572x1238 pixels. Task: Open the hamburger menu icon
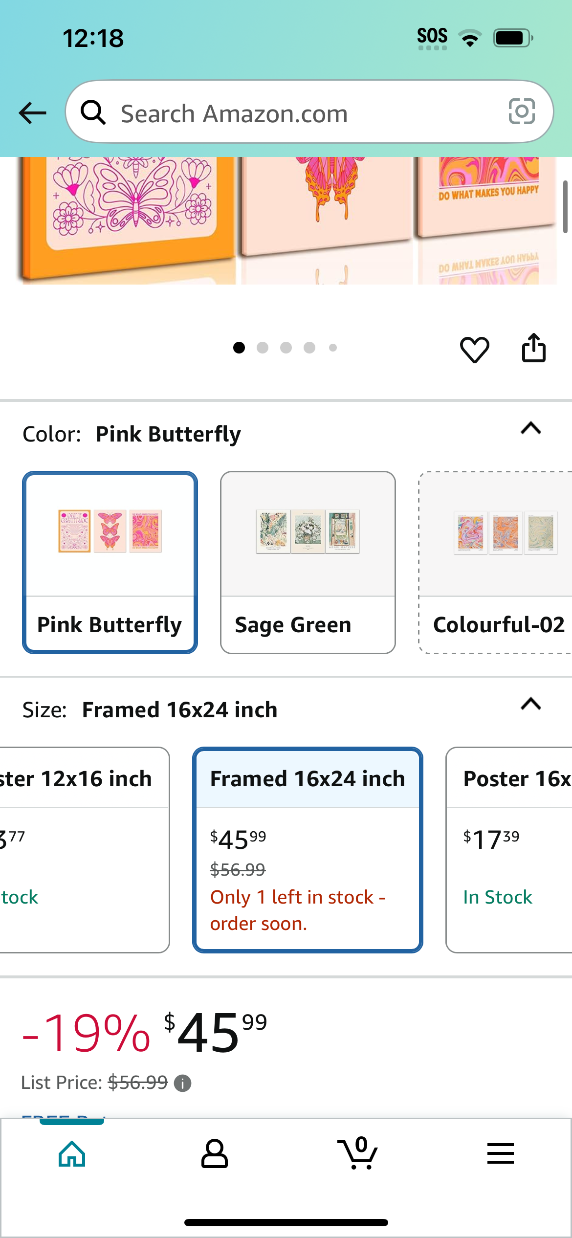(x=501, y=1153)
